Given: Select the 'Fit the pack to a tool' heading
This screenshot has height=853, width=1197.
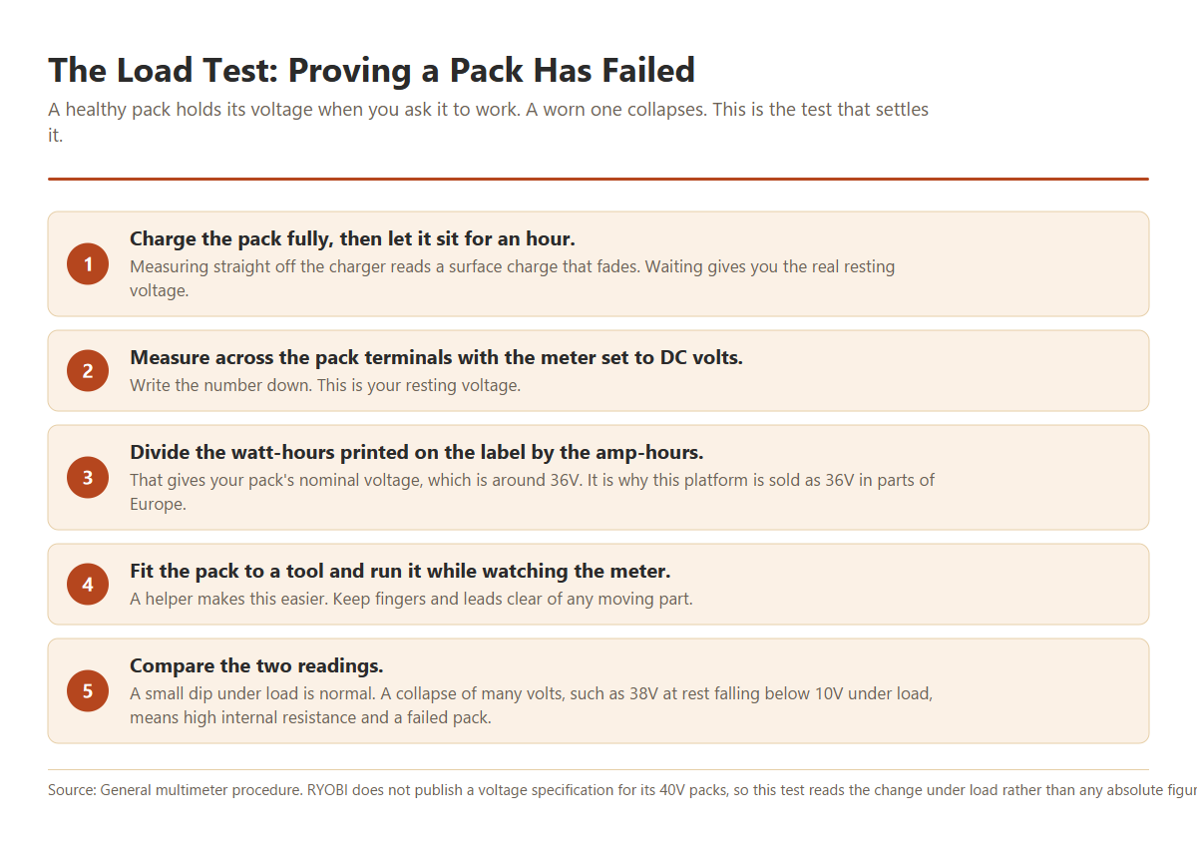Looking at the screenshot, I should click(x=400, y=571).
